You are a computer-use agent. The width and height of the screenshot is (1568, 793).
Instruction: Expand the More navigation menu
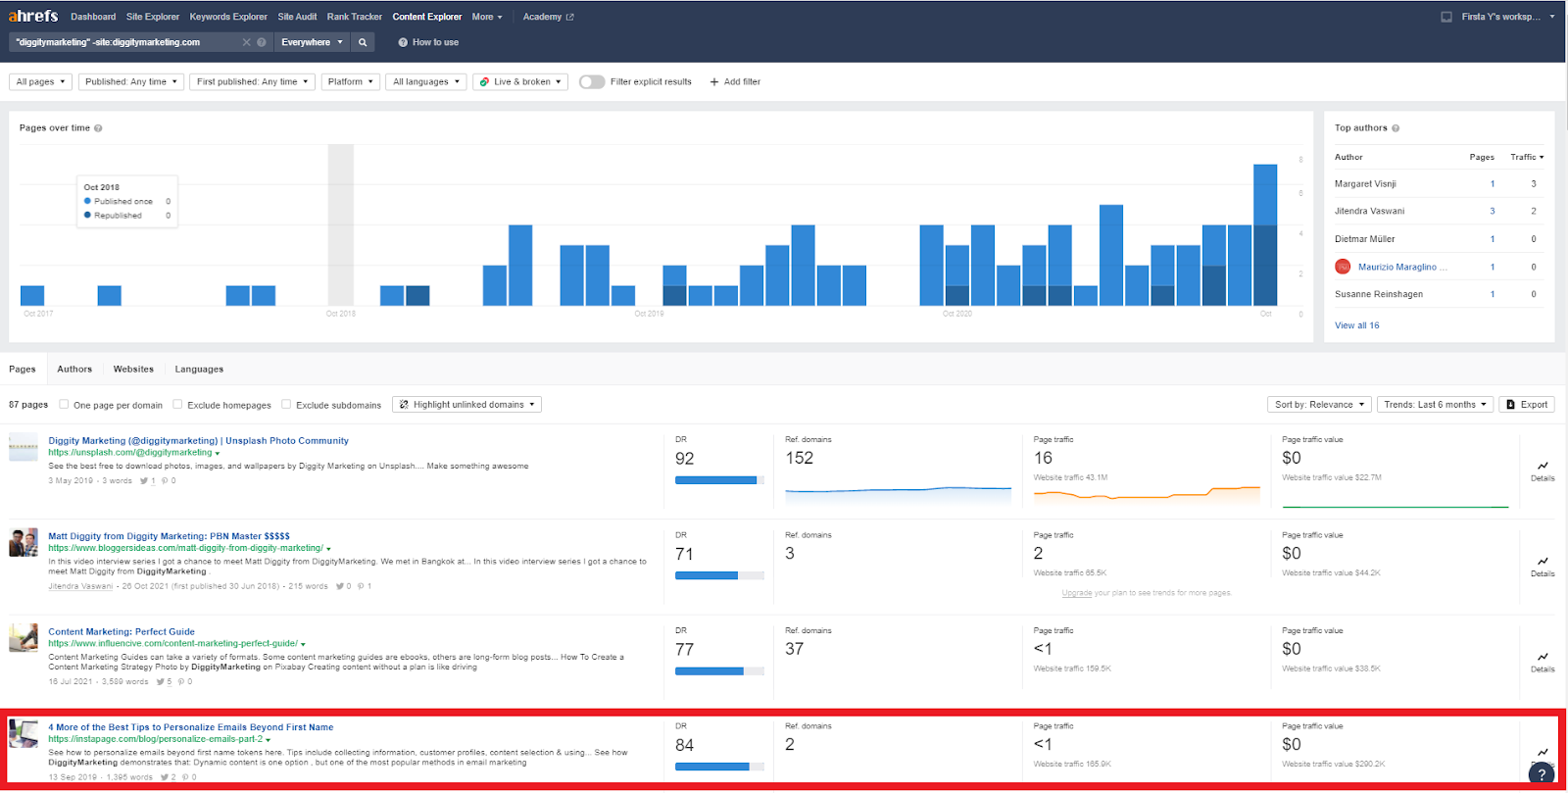click(486, 17)
